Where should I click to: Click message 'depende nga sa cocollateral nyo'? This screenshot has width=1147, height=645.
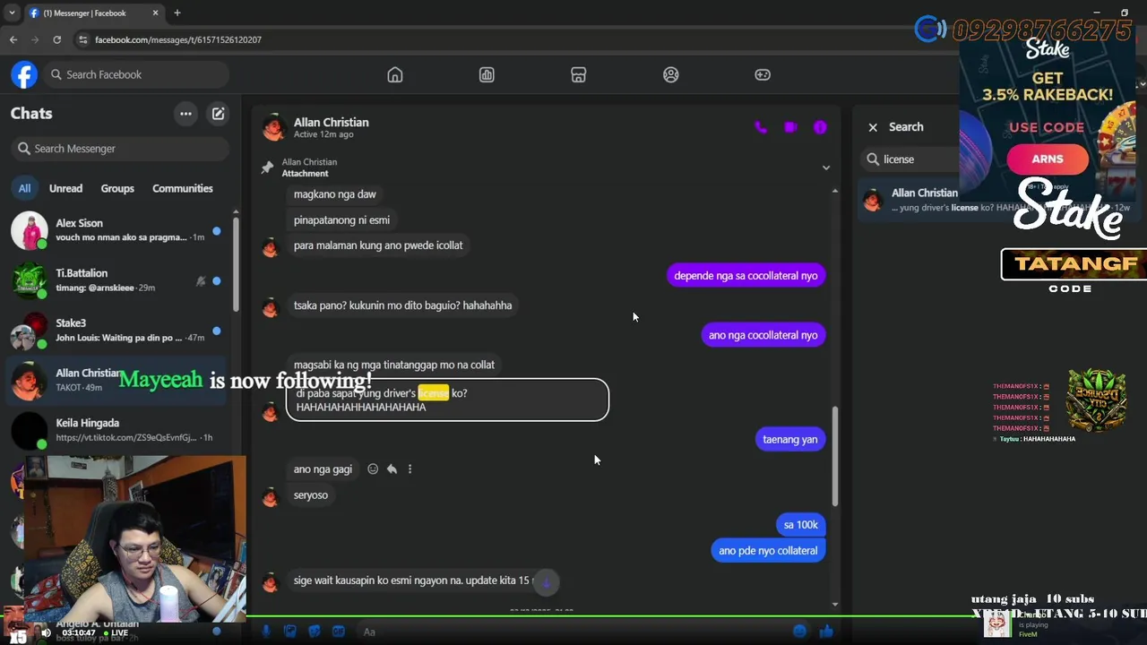pos(746,276)
